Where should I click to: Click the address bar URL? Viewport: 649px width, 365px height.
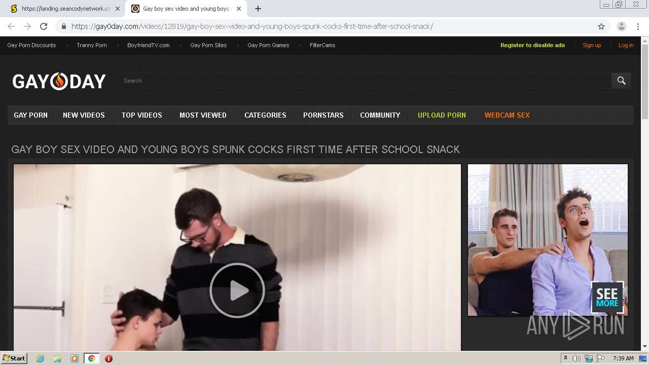pos(252,26)
